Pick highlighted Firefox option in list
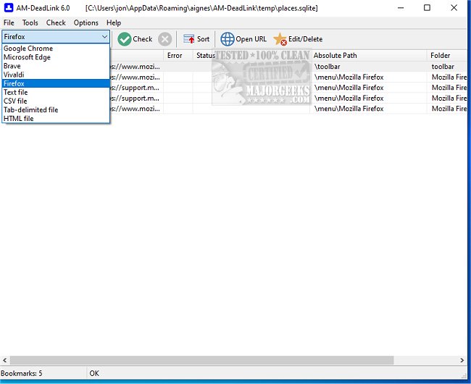This screenshot has width=471, height=384. coord(56,83)
